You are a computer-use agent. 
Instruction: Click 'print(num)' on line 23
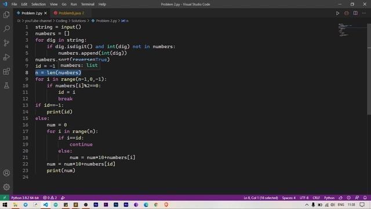pos(61,171)
